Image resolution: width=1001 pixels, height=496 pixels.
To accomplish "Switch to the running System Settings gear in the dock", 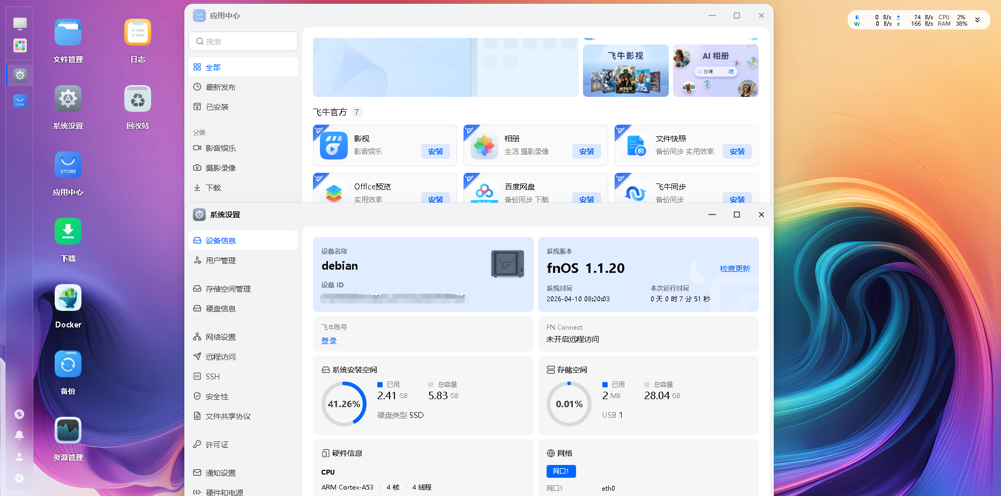I will [x=20, y=75].
